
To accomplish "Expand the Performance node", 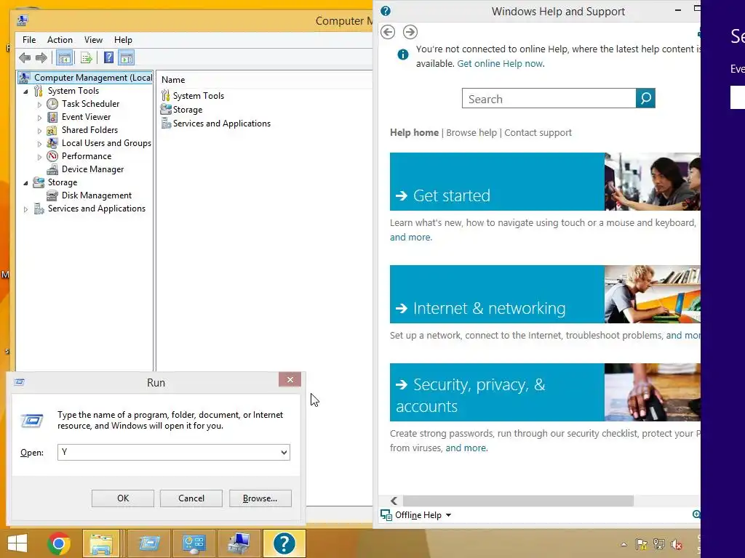I will 39,156.
